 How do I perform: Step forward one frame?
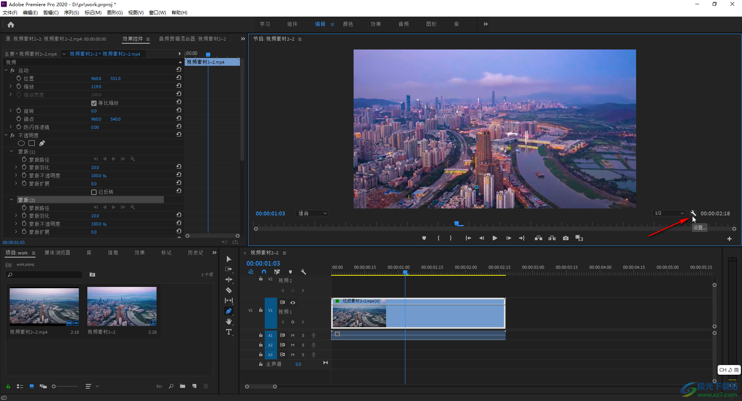(509, 238)
